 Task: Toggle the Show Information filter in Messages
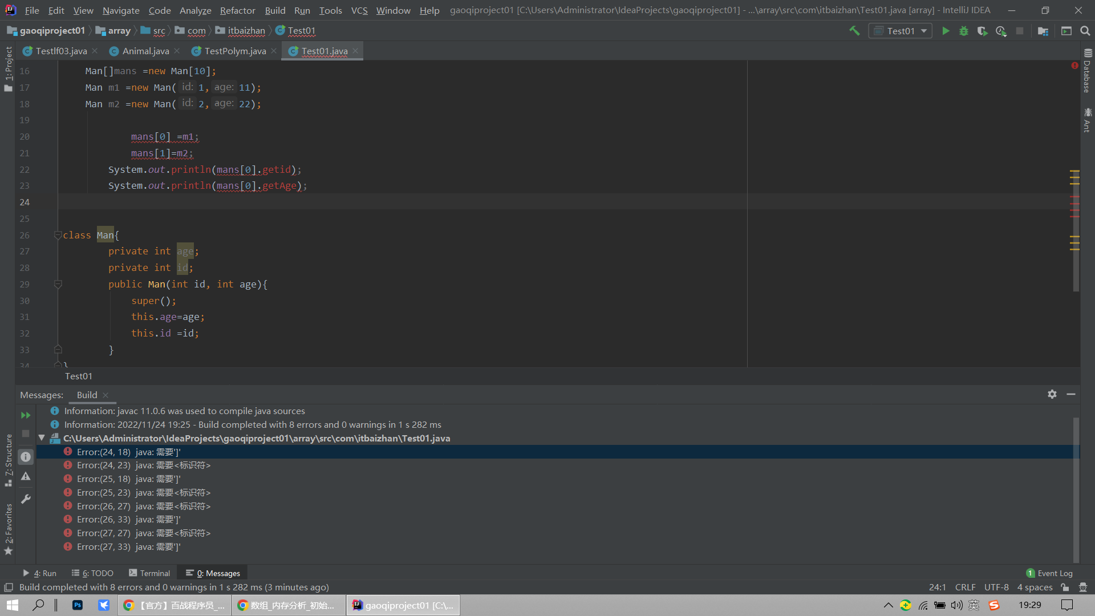(x=26, y=456)
